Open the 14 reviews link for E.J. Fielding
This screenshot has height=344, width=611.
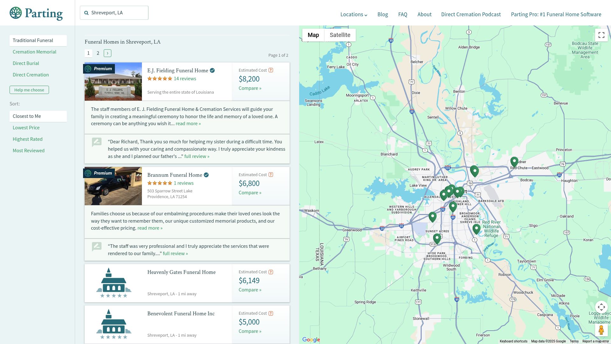(185, 78)
